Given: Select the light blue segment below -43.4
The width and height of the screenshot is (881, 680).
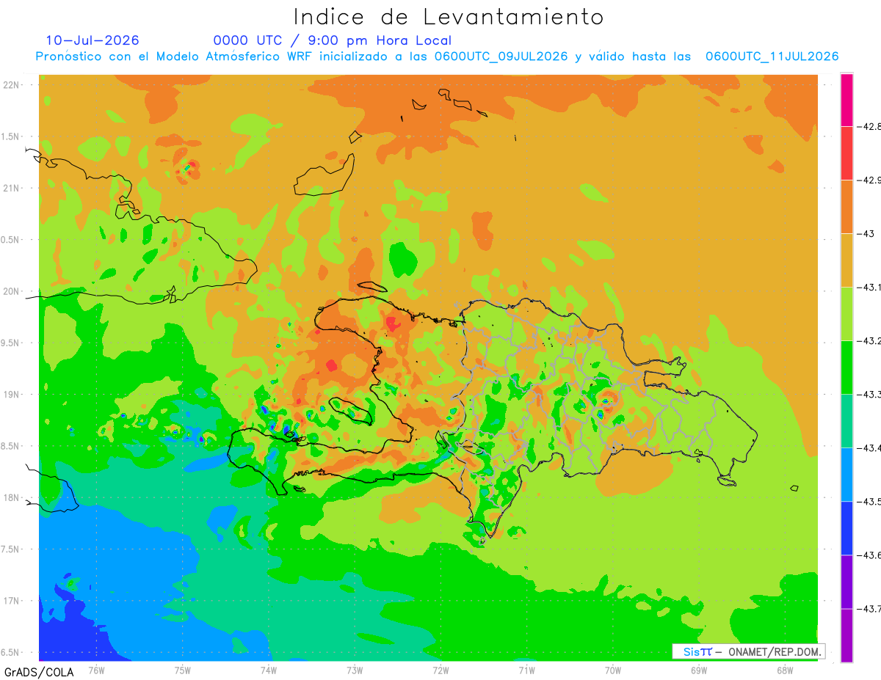Looking at the screenshot, I should 846,474.
